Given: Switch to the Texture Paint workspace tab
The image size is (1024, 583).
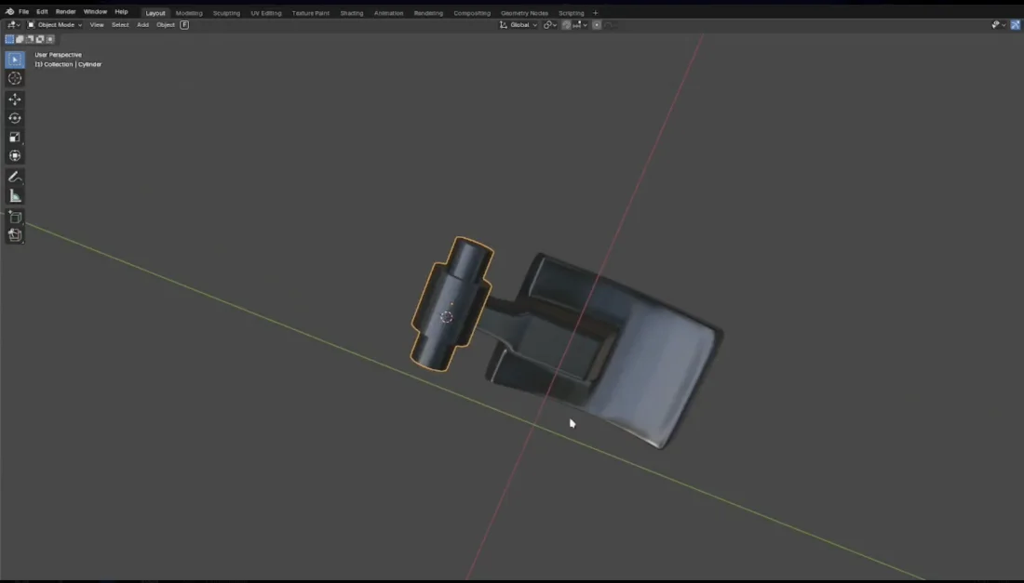Looking at the screenshot, I should click(x=311, y=13).
